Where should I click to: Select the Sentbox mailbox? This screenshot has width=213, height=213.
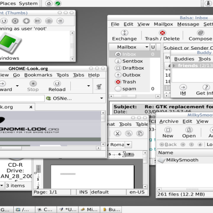(x=132, y=61)
